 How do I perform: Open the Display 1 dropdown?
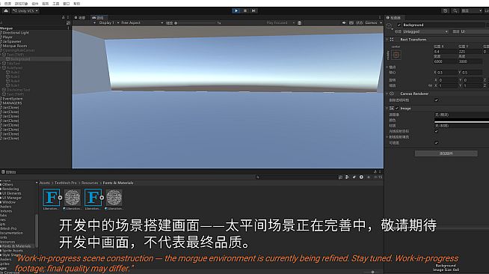[106, 22]
